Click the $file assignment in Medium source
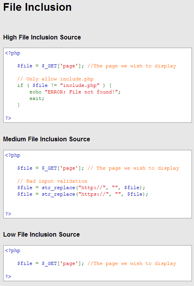 tap(51, 168)
